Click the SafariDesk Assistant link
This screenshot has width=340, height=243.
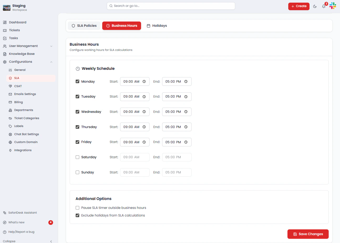coord(23,213)
